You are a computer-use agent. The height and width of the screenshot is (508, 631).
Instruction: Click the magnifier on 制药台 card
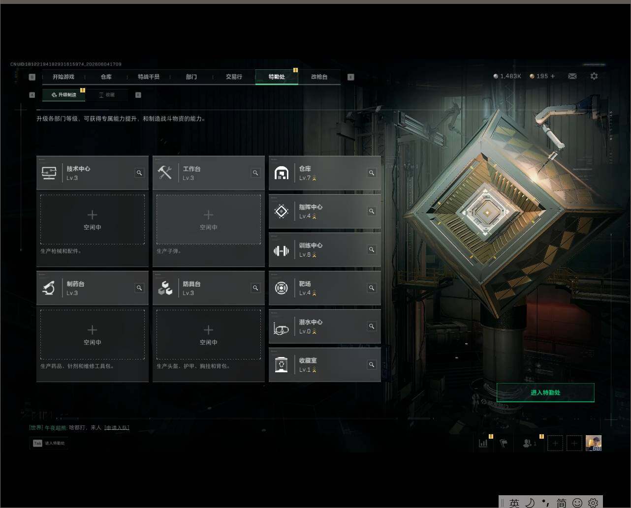click(x=139, y=288)
